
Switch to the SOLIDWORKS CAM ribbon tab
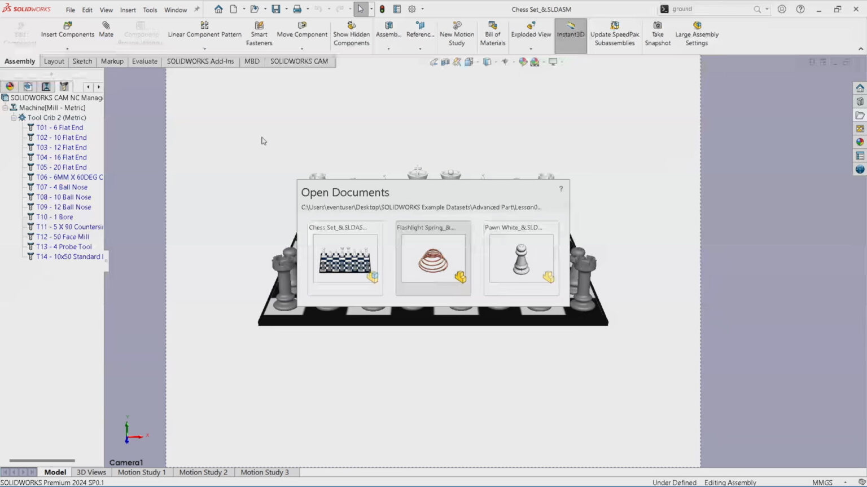tap(299, 61)
